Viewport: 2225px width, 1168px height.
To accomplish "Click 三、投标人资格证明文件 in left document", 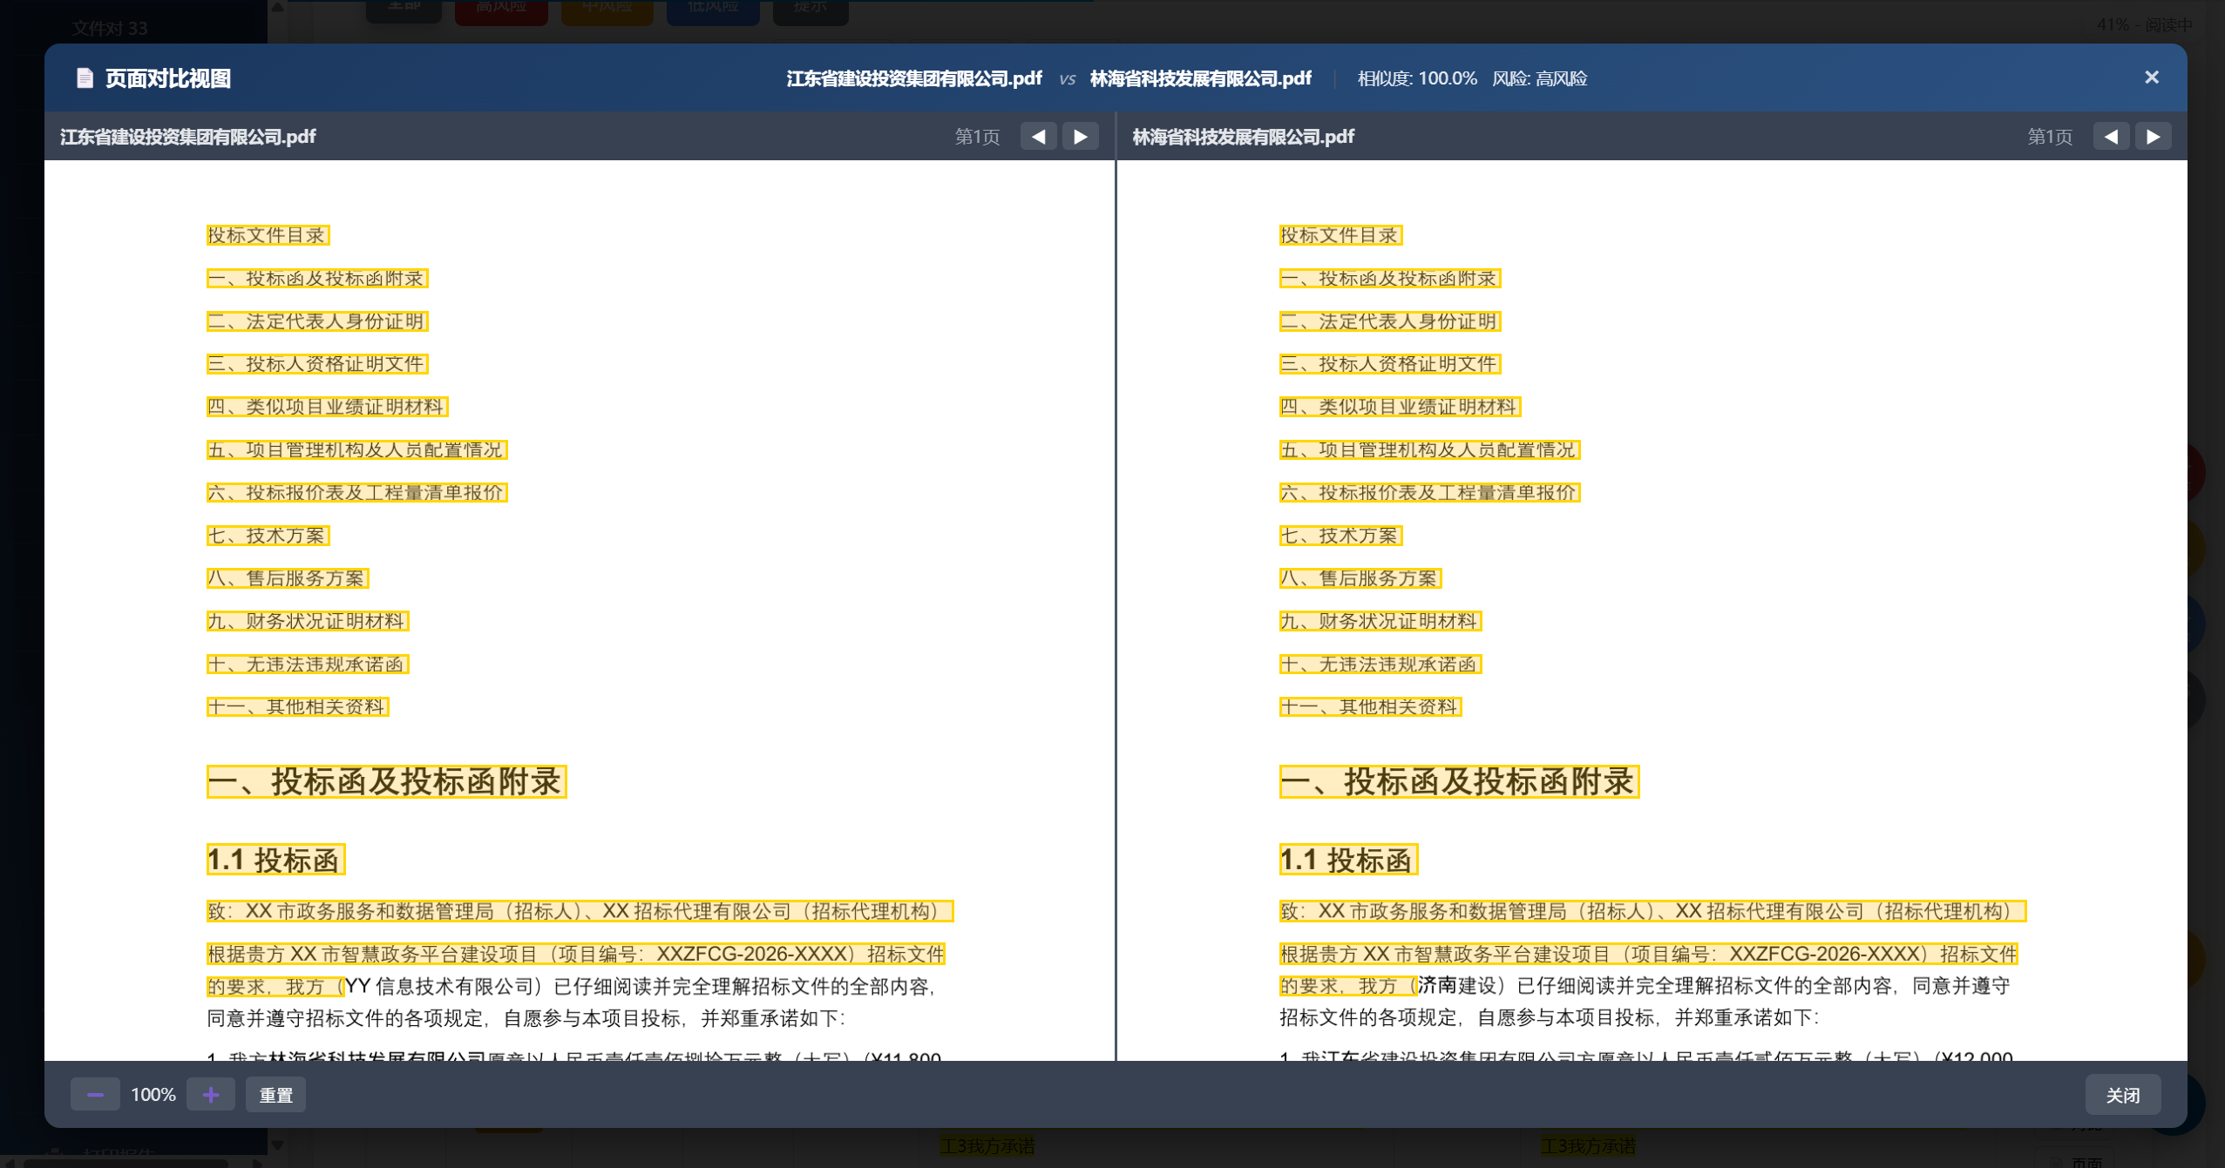I will [317, 363].
